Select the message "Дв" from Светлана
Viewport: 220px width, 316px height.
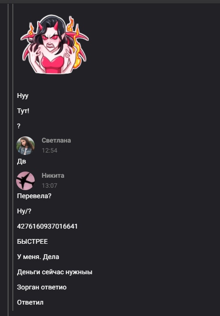pos(21,162)
